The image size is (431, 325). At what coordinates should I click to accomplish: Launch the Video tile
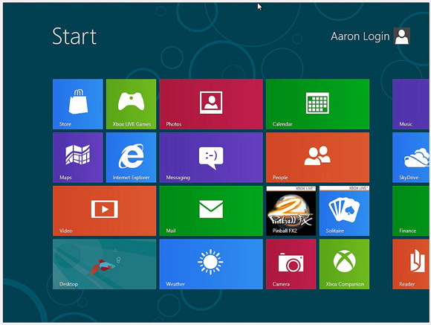tap(105, 210)
